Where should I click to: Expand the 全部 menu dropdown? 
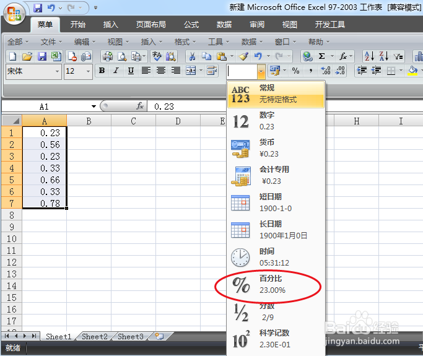tap(18, 42)
